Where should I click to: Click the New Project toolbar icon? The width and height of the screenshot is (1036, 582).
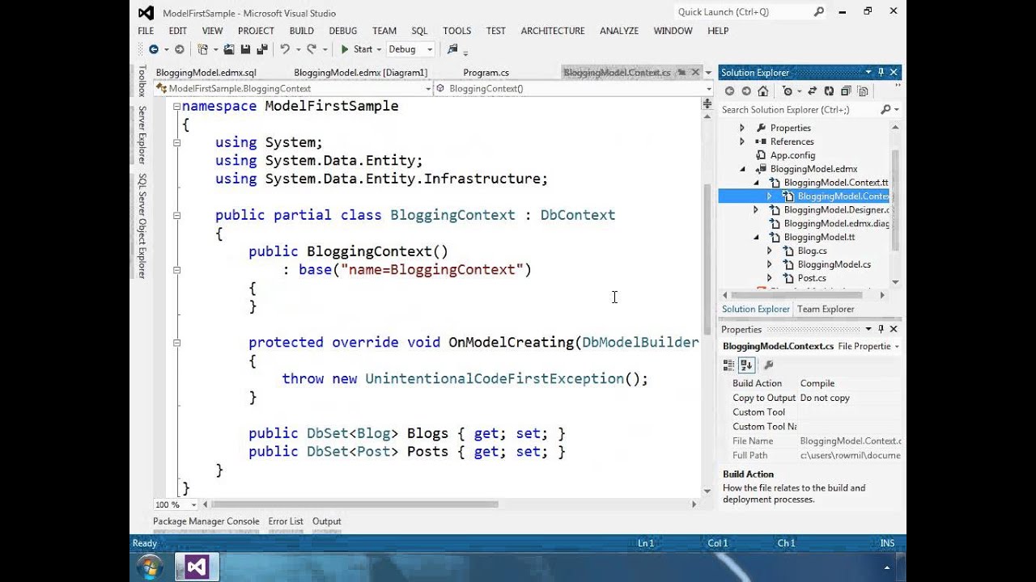[x=203, y=49]
